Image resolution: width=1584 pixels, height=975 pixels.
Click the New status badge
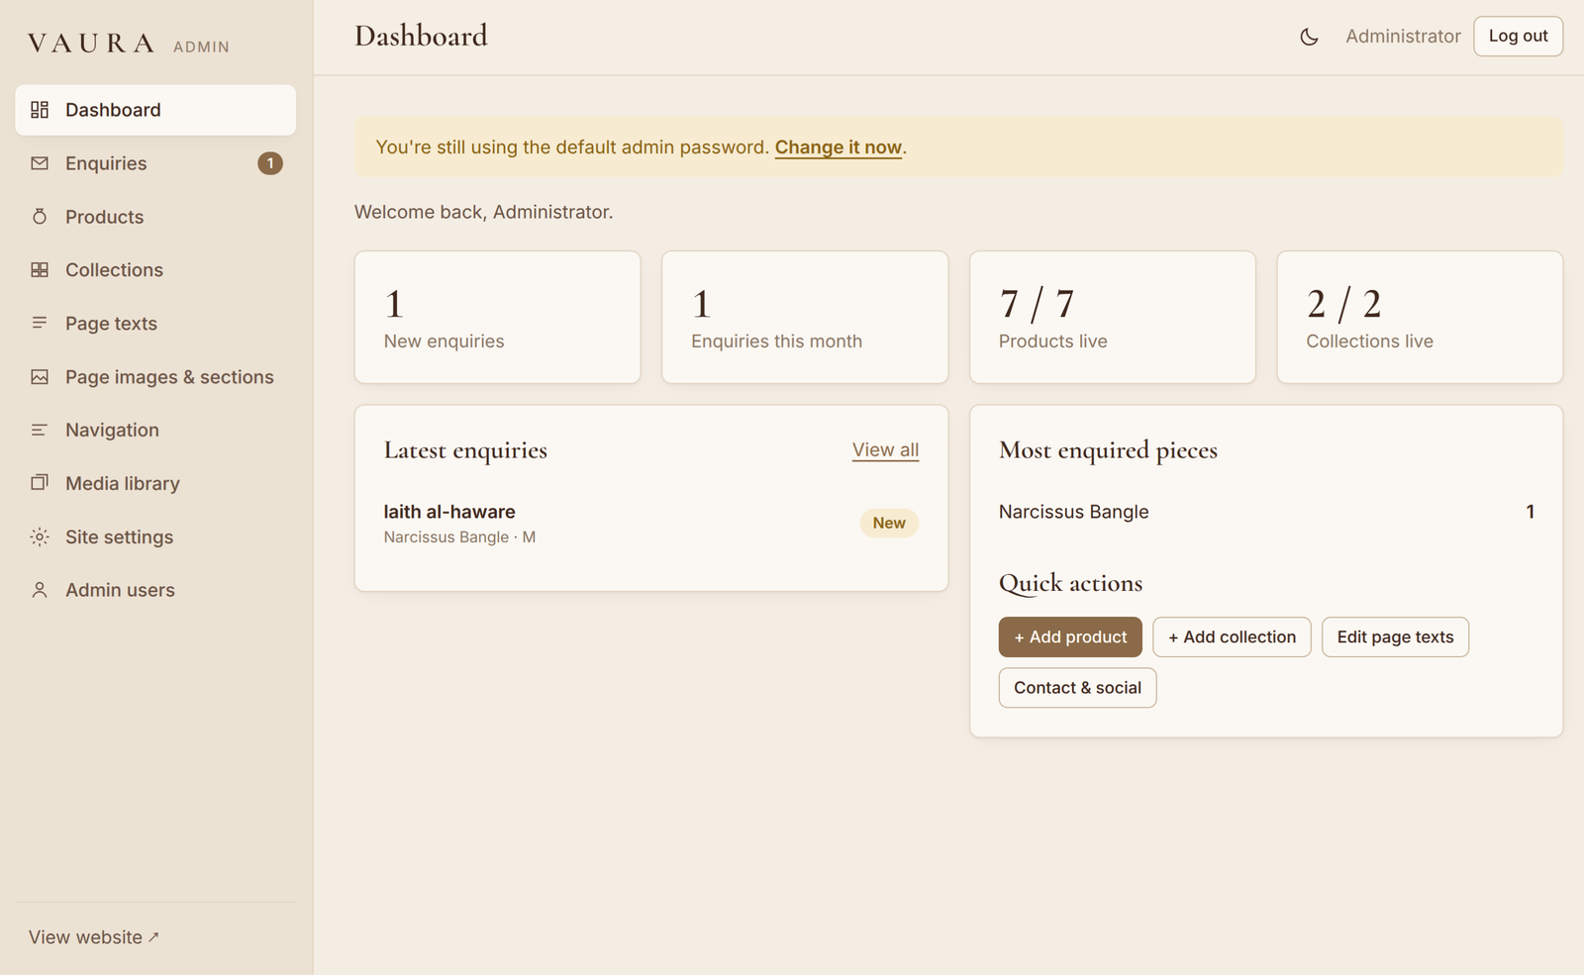tap(889, 524)
